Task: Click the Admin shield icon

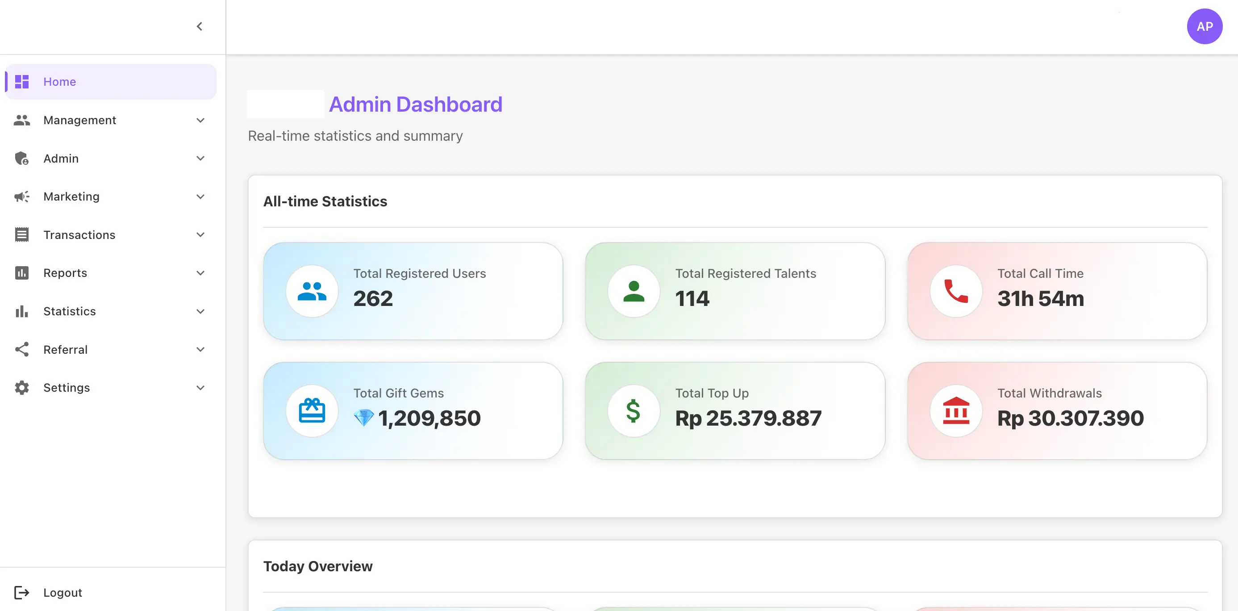Action: click(x=21, y=158)
